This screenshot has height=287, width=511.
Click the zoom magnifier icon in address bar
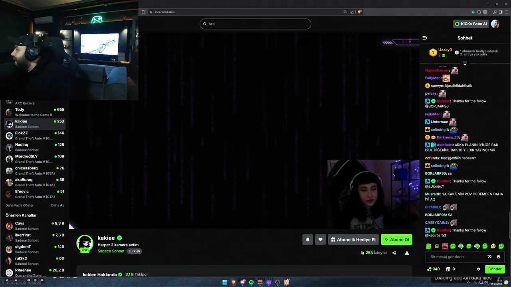tap(345, 12)
